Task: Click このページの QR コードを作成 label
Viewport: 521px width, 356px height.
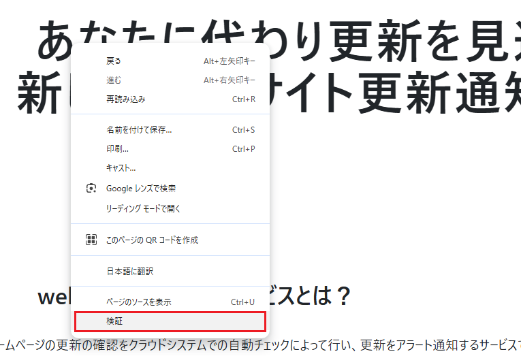Action: click(x=152, y=240)
